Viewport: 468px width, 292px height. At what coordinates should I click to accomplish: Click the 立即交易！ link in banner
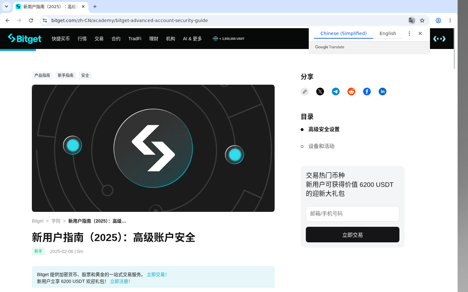(157, 274)
